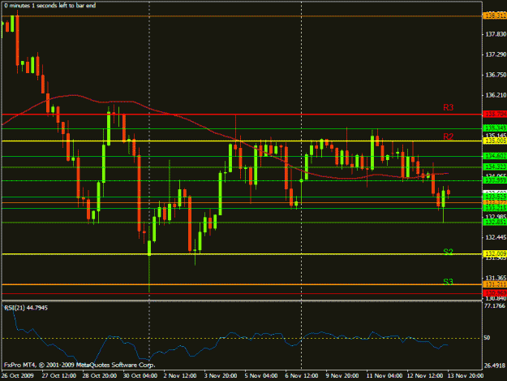Click the R3 resistance label
The height and width of the screenshot is (381, 507).
click(448, 107)
